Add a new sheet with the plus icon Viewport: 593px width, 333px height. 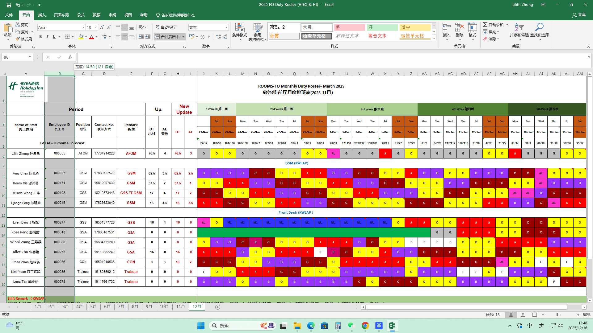click(218, 307)
